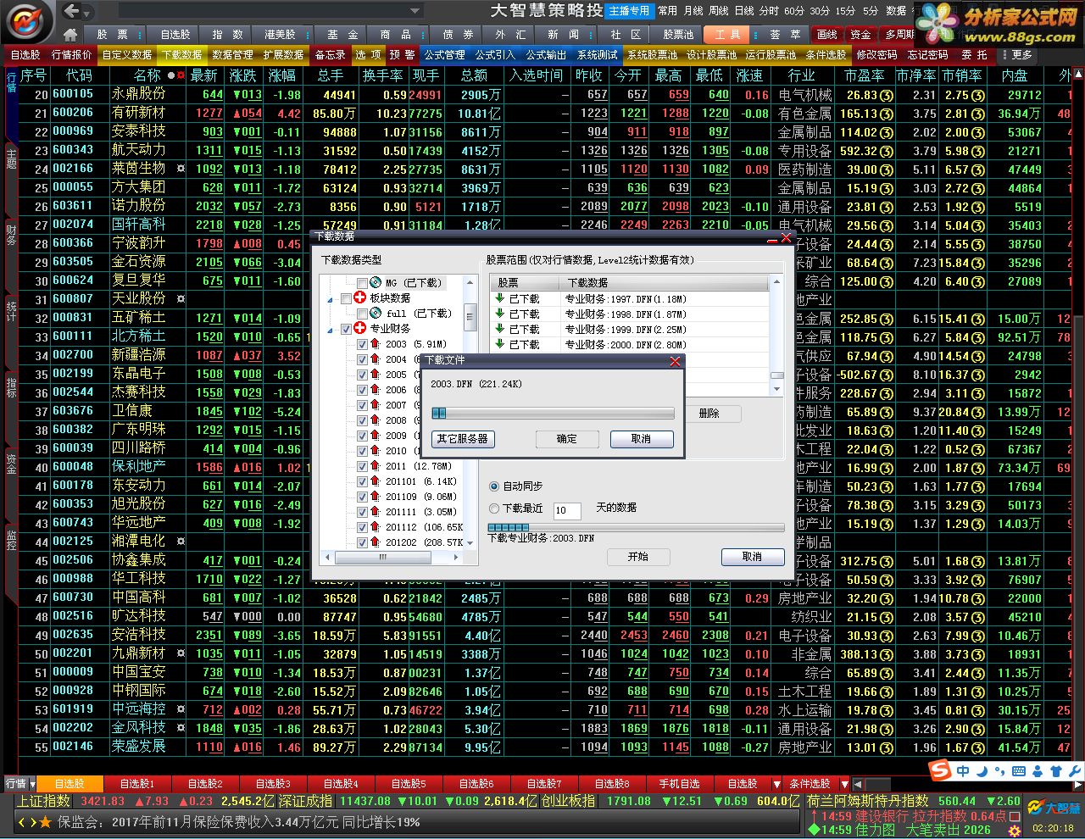Check the full (已下载) checkbox
1085x839 pixels.
point(362,314)
